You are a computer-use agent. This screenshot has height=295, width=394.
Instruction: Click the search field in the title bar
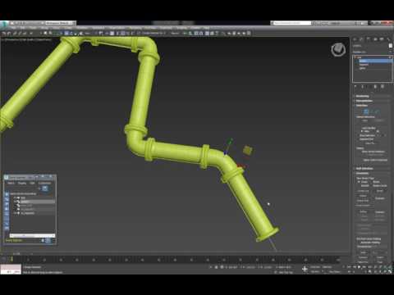point(292,23)
